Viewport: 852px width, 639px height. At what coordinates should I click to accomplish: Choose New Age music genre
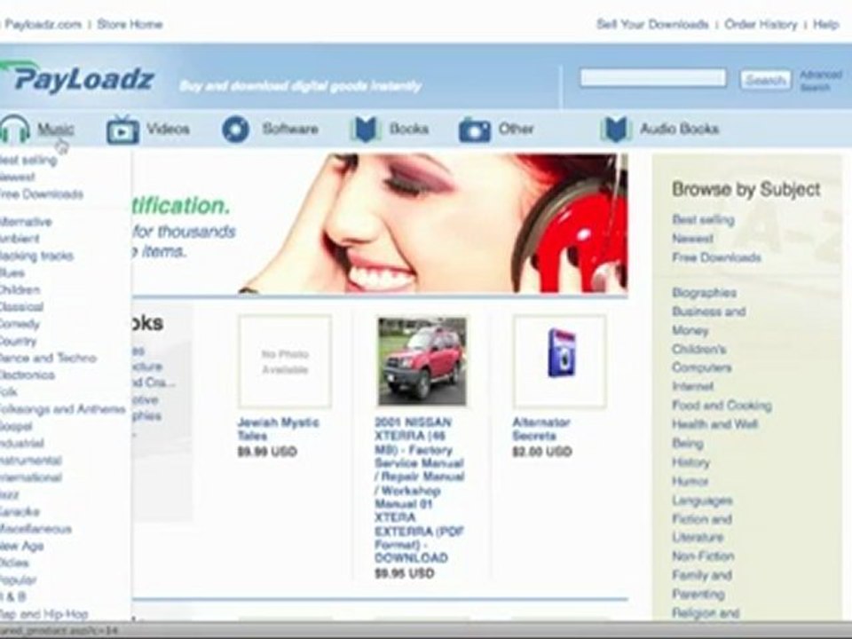point(21,546)
